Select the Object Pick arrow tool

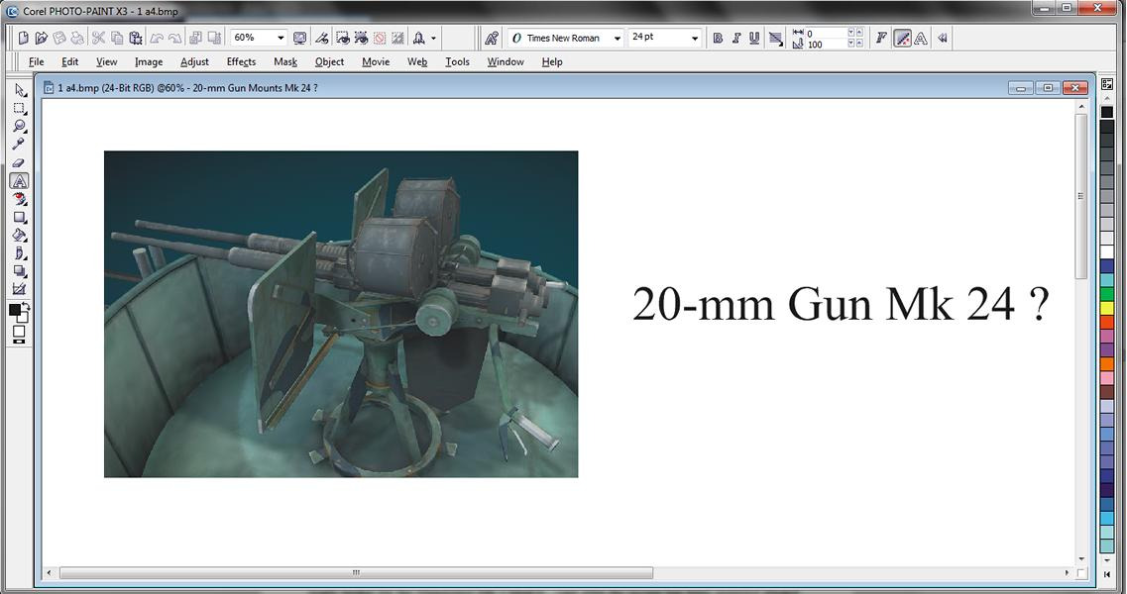(19, 90)
